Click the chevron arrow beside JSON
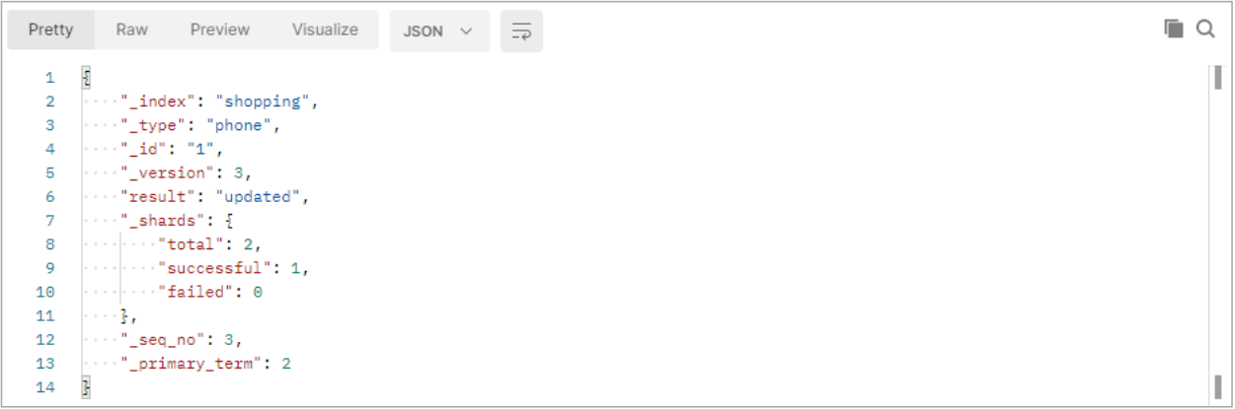The height and width of the screenshot is (409, 1235). click(467, 32)
